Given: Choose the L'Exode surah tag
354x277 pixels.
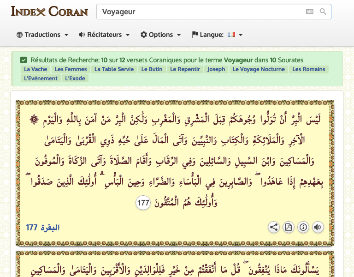Looking at the screenshot, I should 76,78.
